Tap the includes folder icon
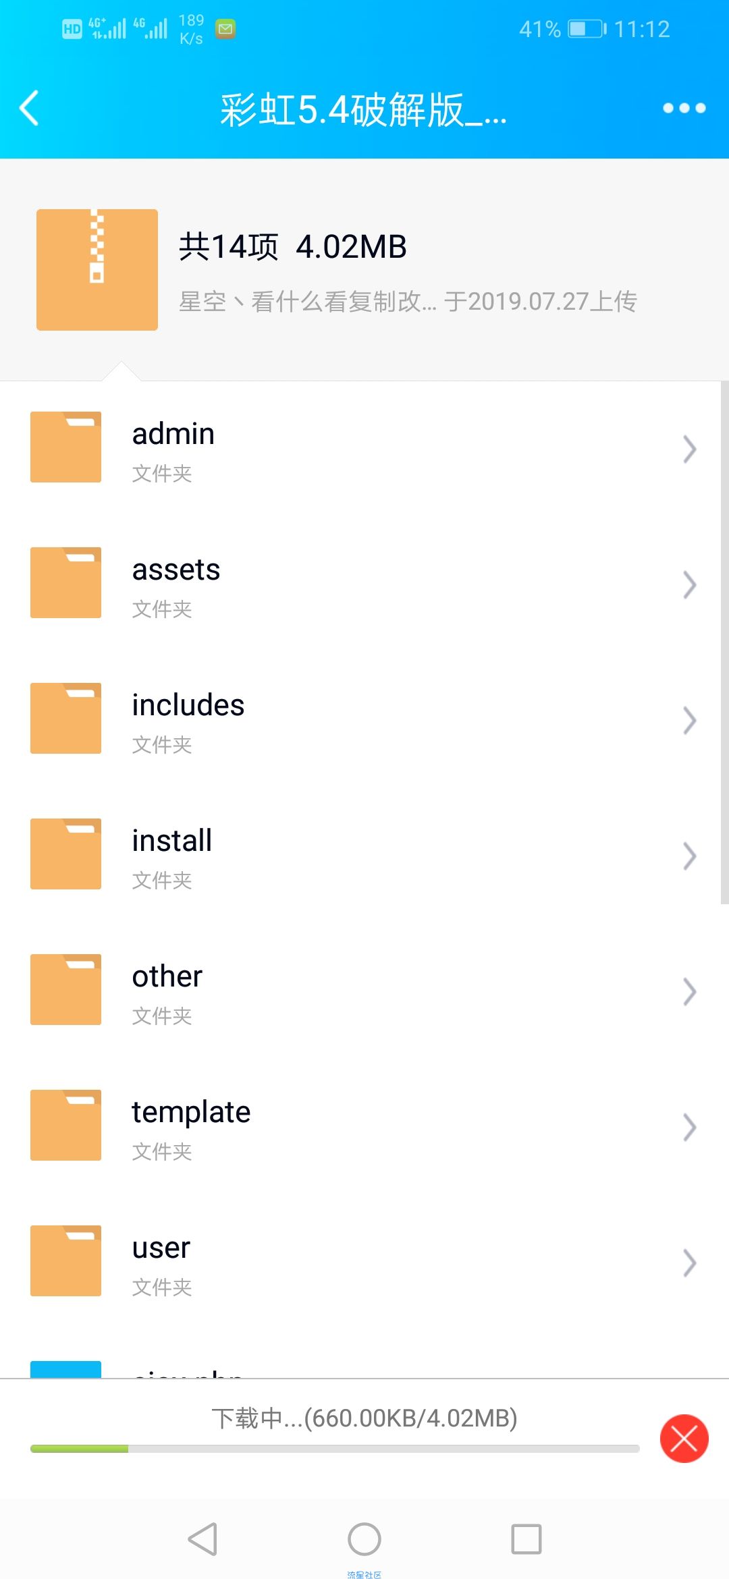The height and width of the screenshot is (1579, 729). pyautogui.click(x=65, y=718)
